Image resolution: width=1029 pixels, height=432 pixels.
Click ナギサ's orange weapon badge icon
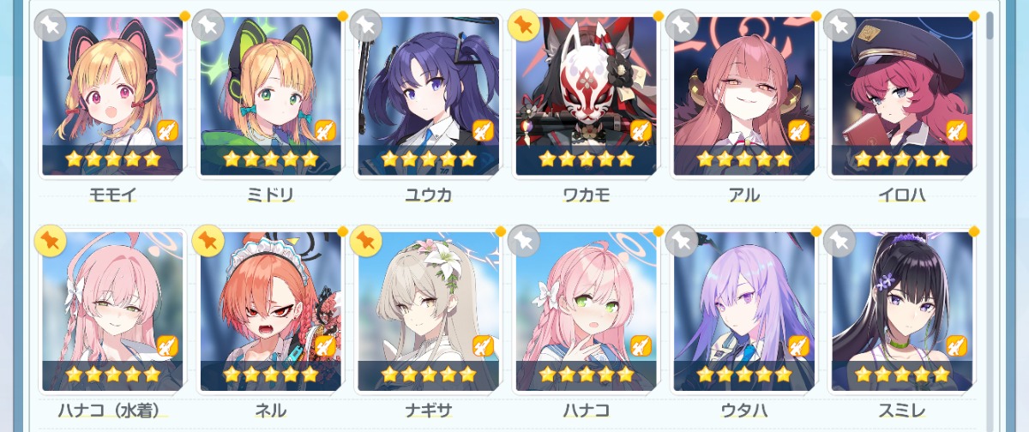[x=483, y=346]
